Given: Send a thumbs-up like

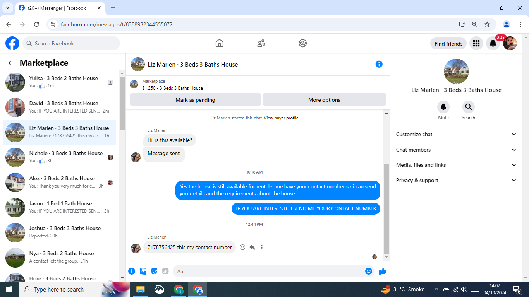Looking at the screenshot, I should pyautogui.click(x=383, y=271).
